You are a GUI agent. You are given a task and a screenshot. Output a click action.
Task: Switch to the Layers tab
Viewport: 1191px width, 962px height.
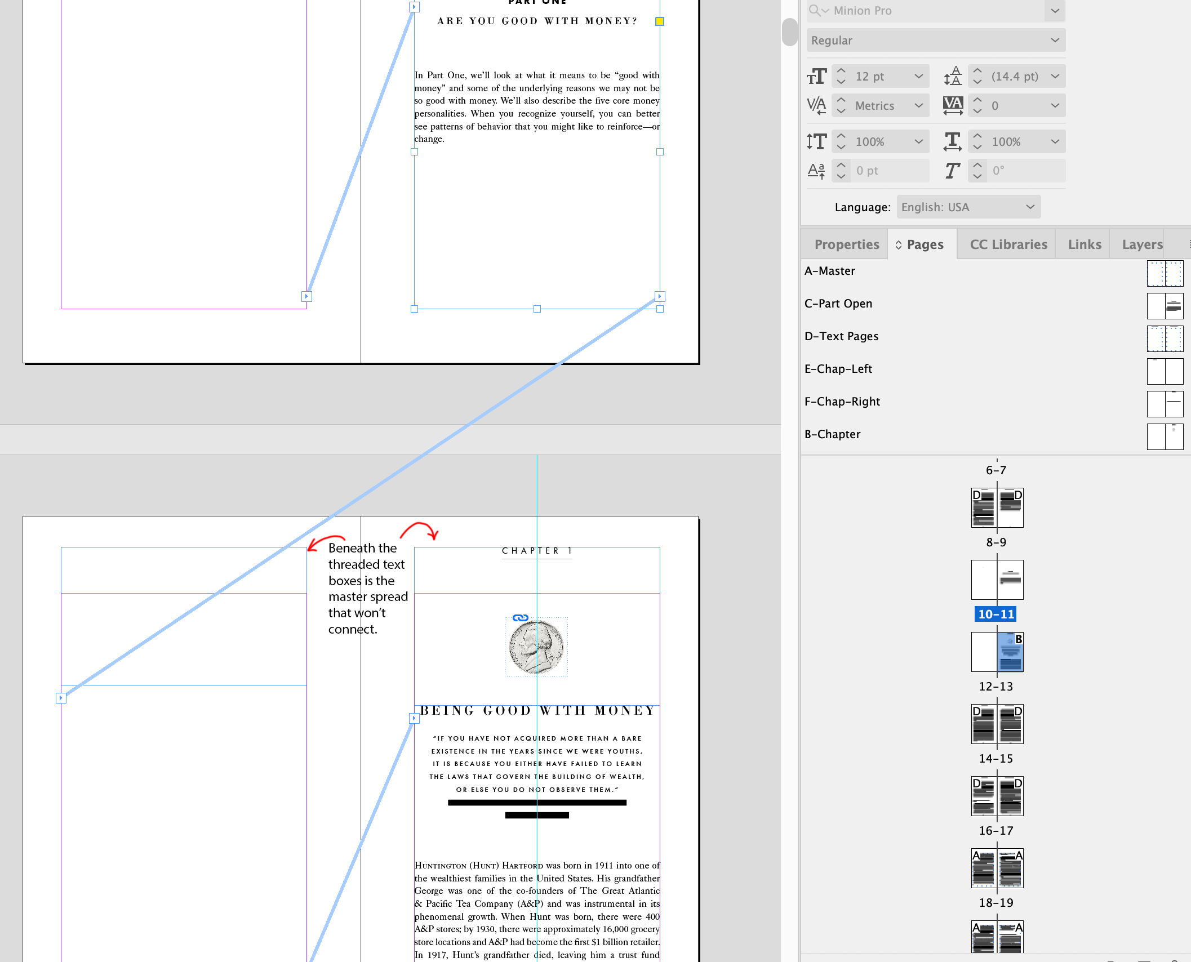coord(1142,244)
